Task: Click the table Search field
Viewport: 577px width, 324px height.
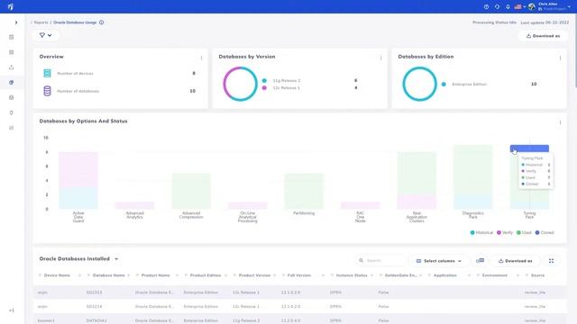Action: click(x=380, y=260)
